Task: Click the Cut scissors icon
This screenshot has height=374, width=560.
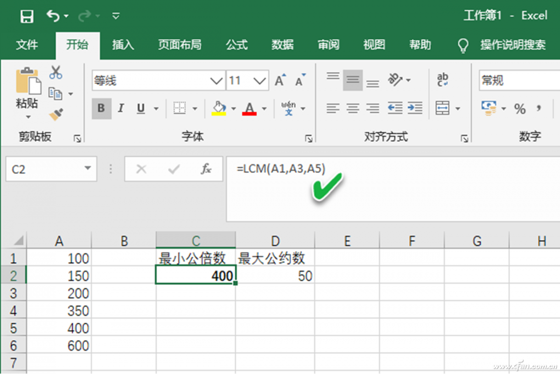Action: [x=56, y=72]
